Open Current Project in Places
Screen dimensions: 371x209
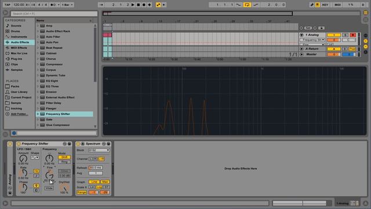[21, 98]
